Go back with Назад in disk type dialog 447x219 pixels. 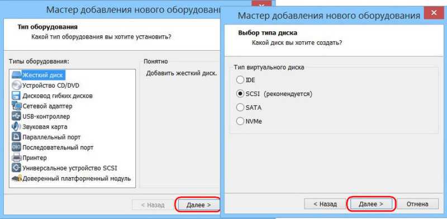(325, 204)
